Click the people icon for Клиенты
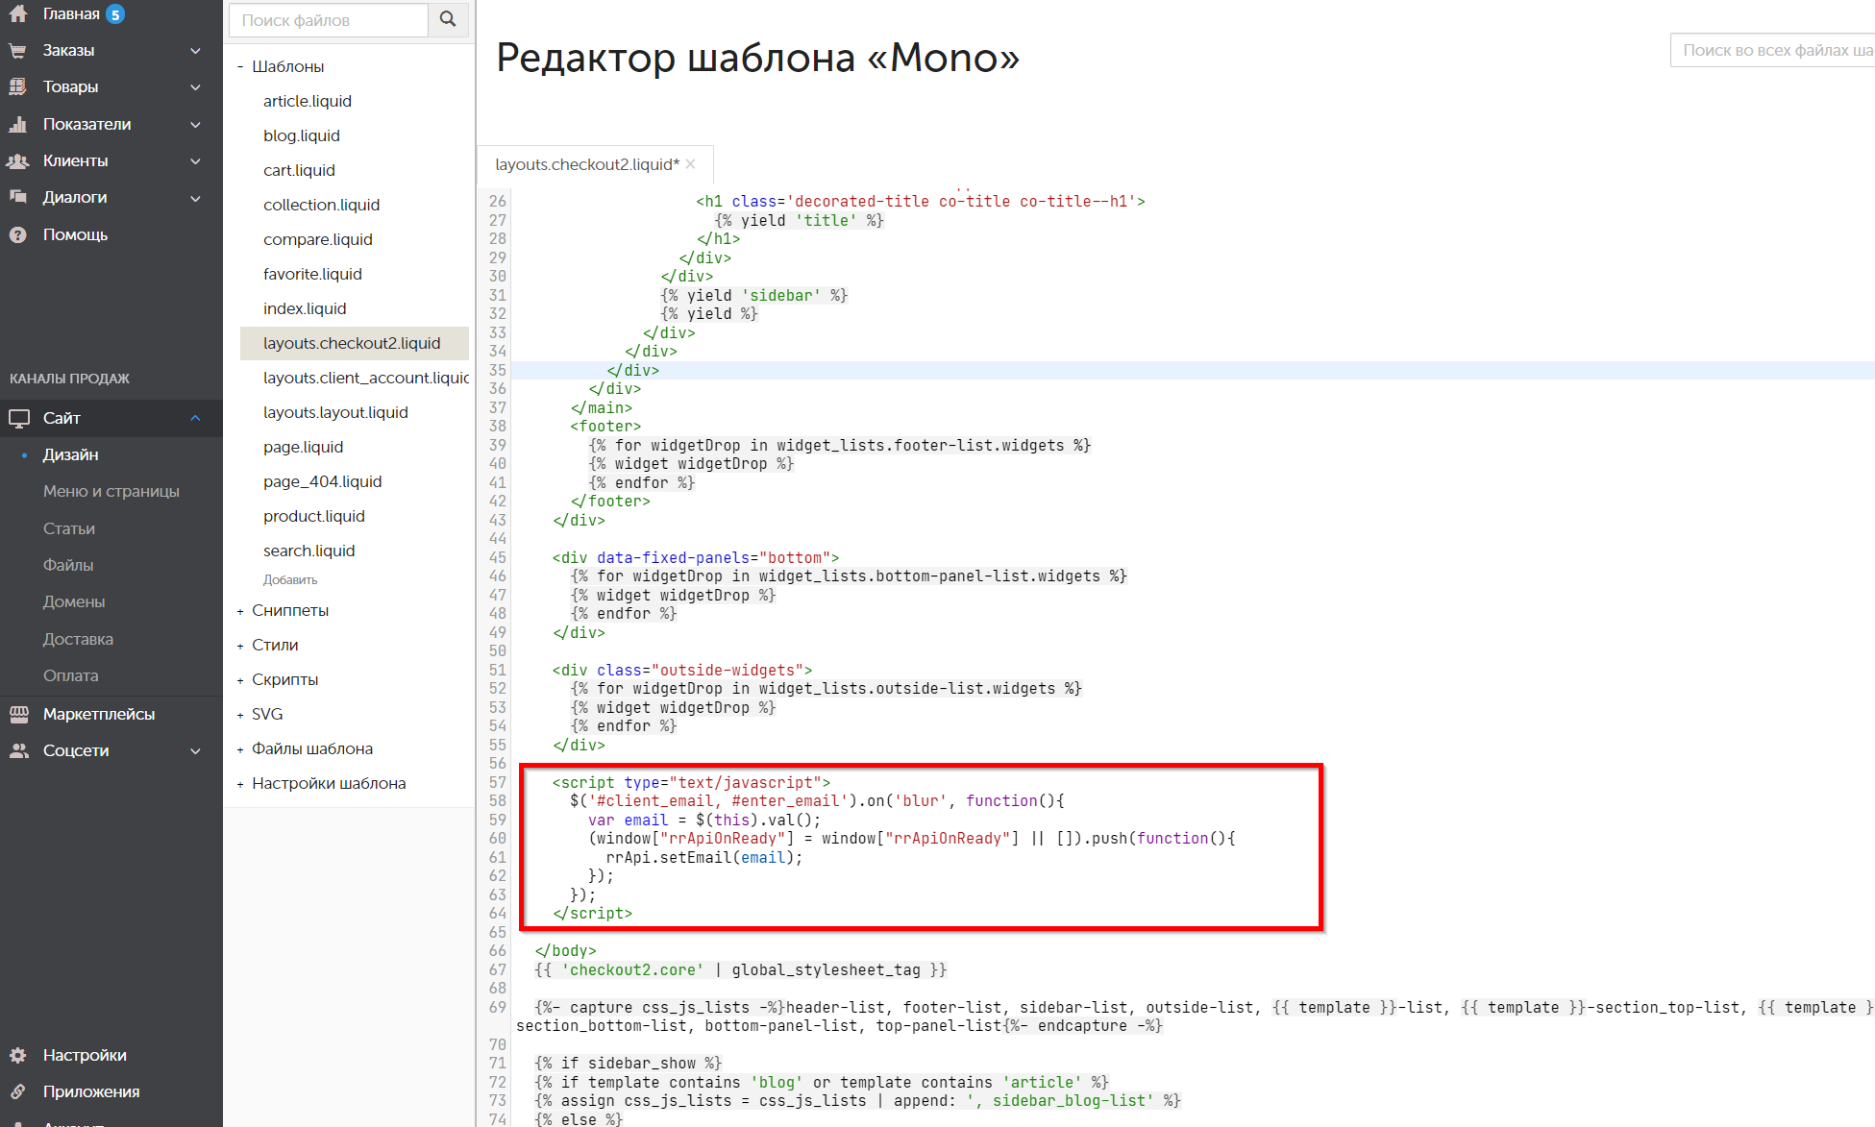Screen dimensions: 1875x1127 [x=17, y=161]
